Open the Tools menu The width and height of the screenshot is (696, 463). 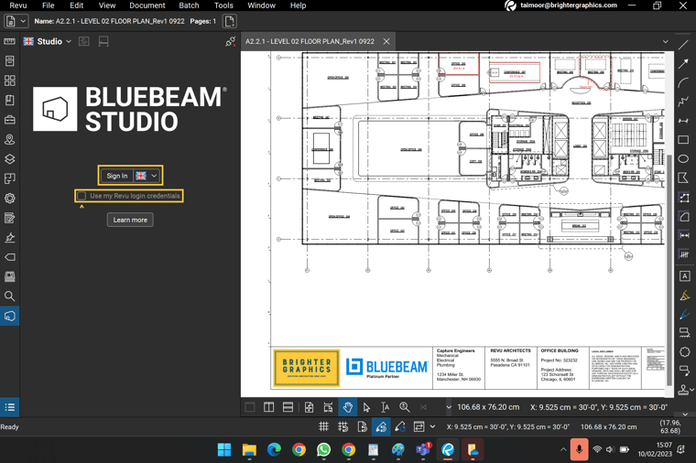tap(223, 5)
